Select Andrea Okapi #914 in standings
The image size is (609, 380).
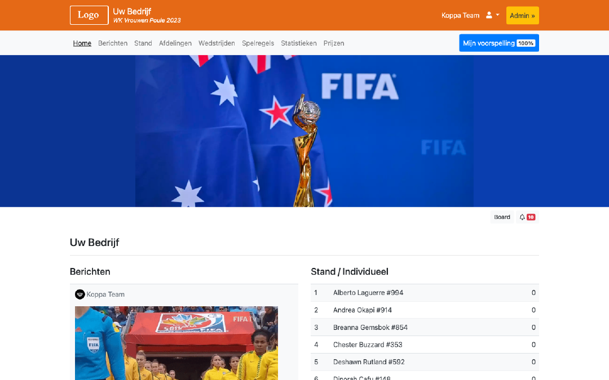(425, 310)
